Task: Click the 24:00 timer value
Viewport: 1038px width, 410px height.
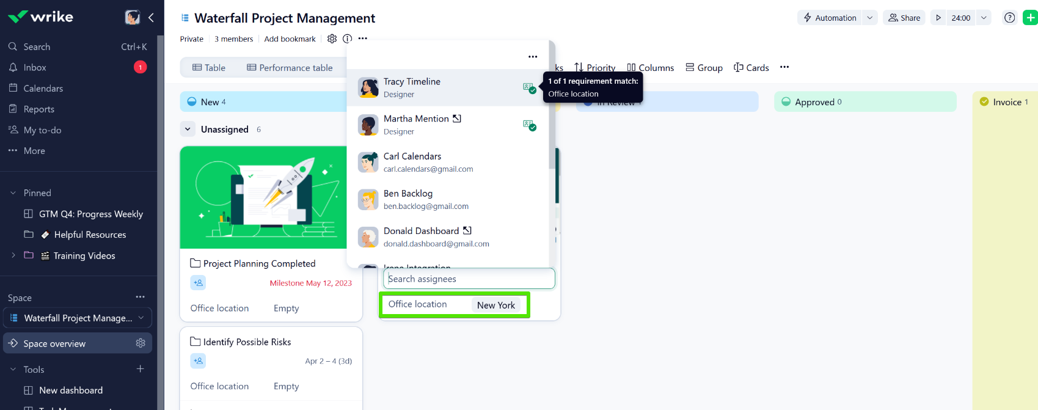Action: click(x=961, y=18)
